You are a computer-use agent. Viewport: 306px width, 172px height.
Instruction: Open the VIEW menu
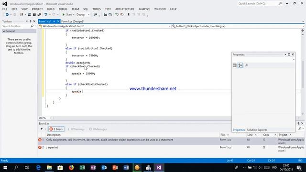point(24,9)
